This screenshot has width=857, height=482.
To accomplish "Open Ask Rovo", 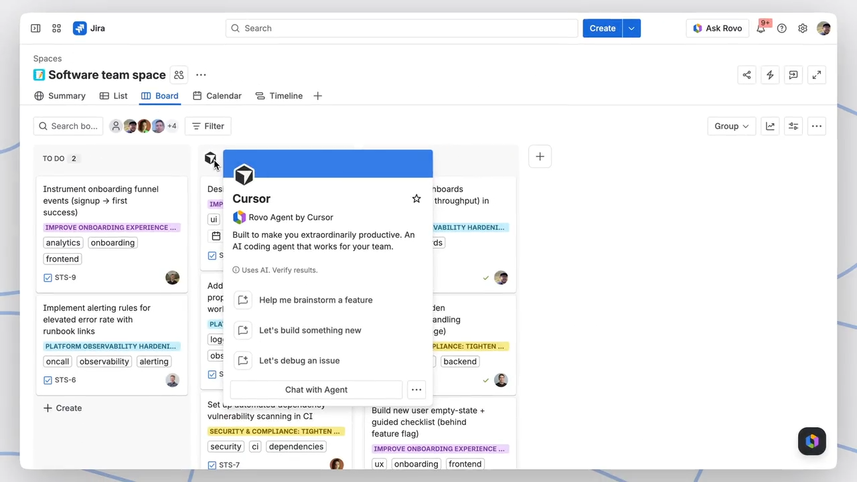I will click(x=717, y=28).
